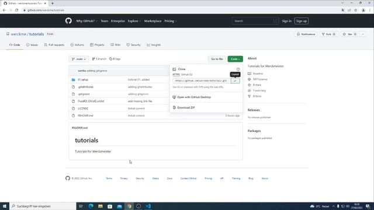Screen dimensions: 374x210
Task: Click the footer GitHub logo icon
Action: point(68,178)
